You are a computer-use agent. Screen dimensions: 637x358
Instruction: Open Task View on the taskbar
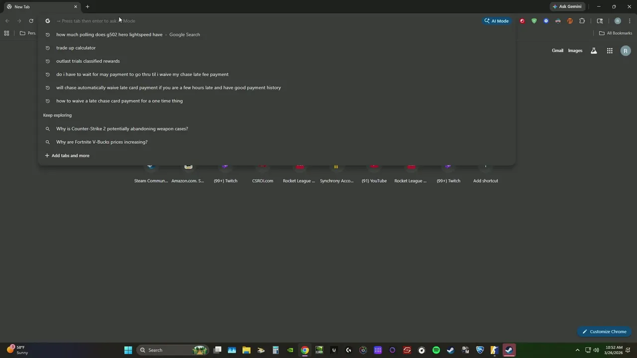tap(217, 350)
